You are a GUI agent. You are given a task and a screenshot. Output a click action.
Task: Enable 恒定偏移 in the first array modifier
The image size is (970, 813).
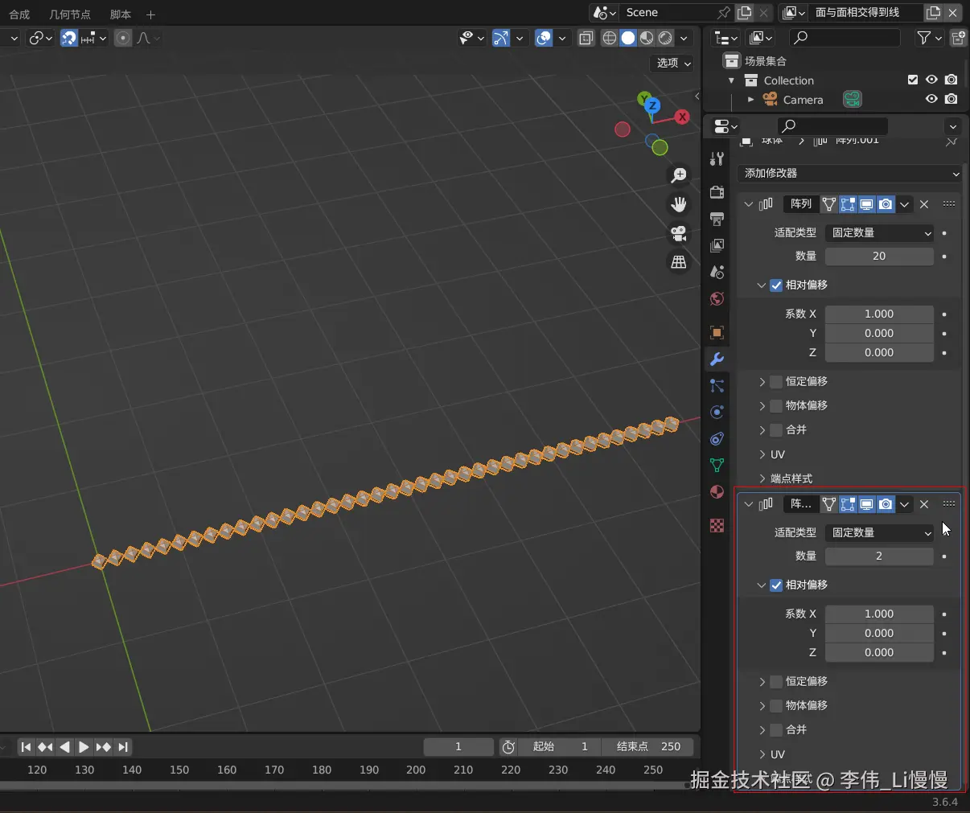point(776,382)
